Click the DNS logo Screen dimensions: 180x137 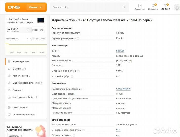(14, 7)
